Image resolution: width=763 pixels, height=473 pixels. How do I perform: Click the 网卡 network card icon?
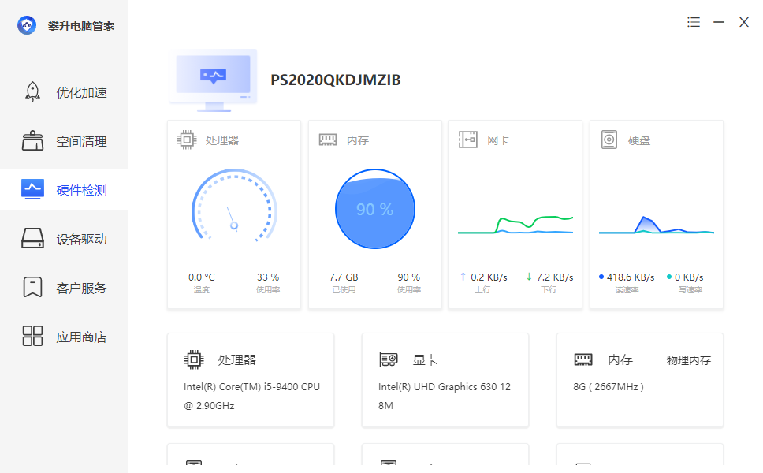point(468,140)
